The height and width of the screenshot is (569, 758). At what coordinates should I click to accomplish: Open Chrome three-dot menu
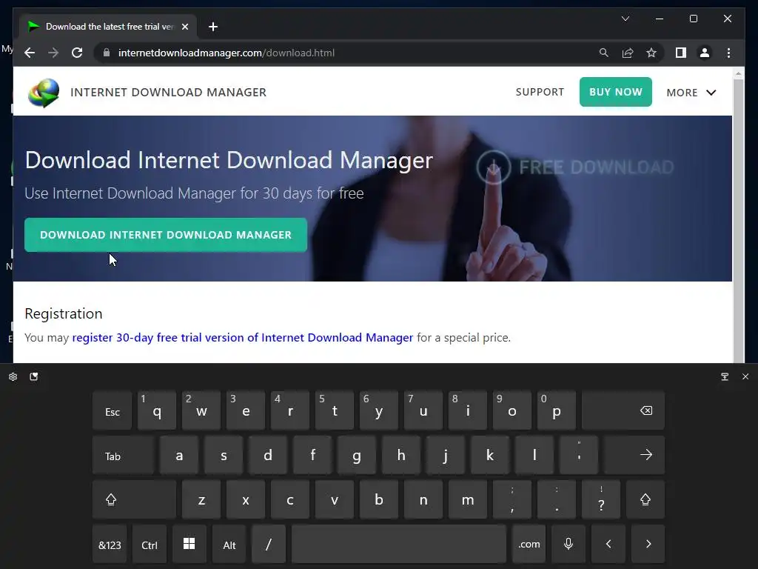pyautogui.click(x=728, y=53)
